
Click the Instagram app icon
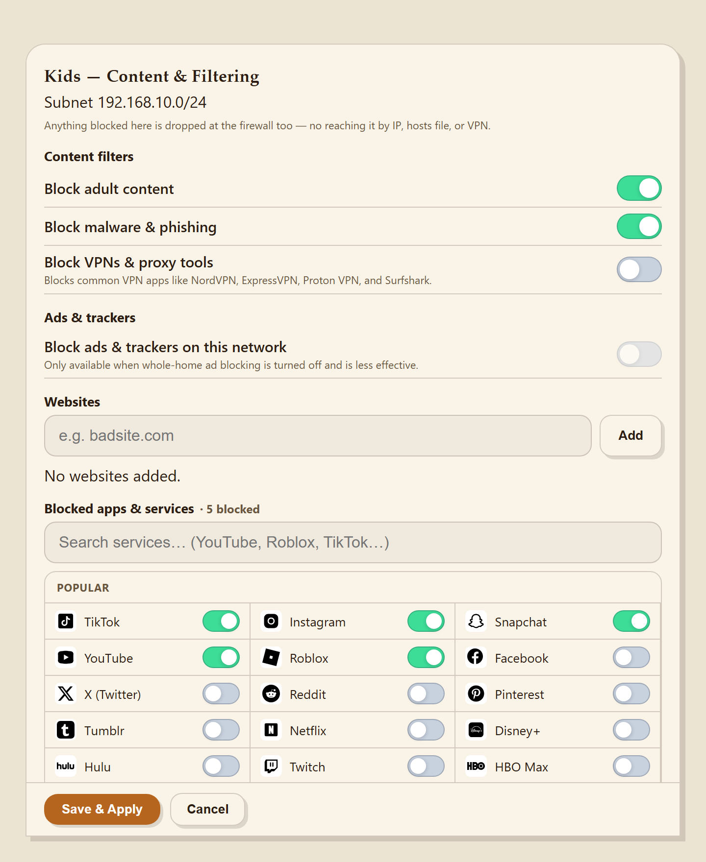pyautogui.click(x=271, y=621)
